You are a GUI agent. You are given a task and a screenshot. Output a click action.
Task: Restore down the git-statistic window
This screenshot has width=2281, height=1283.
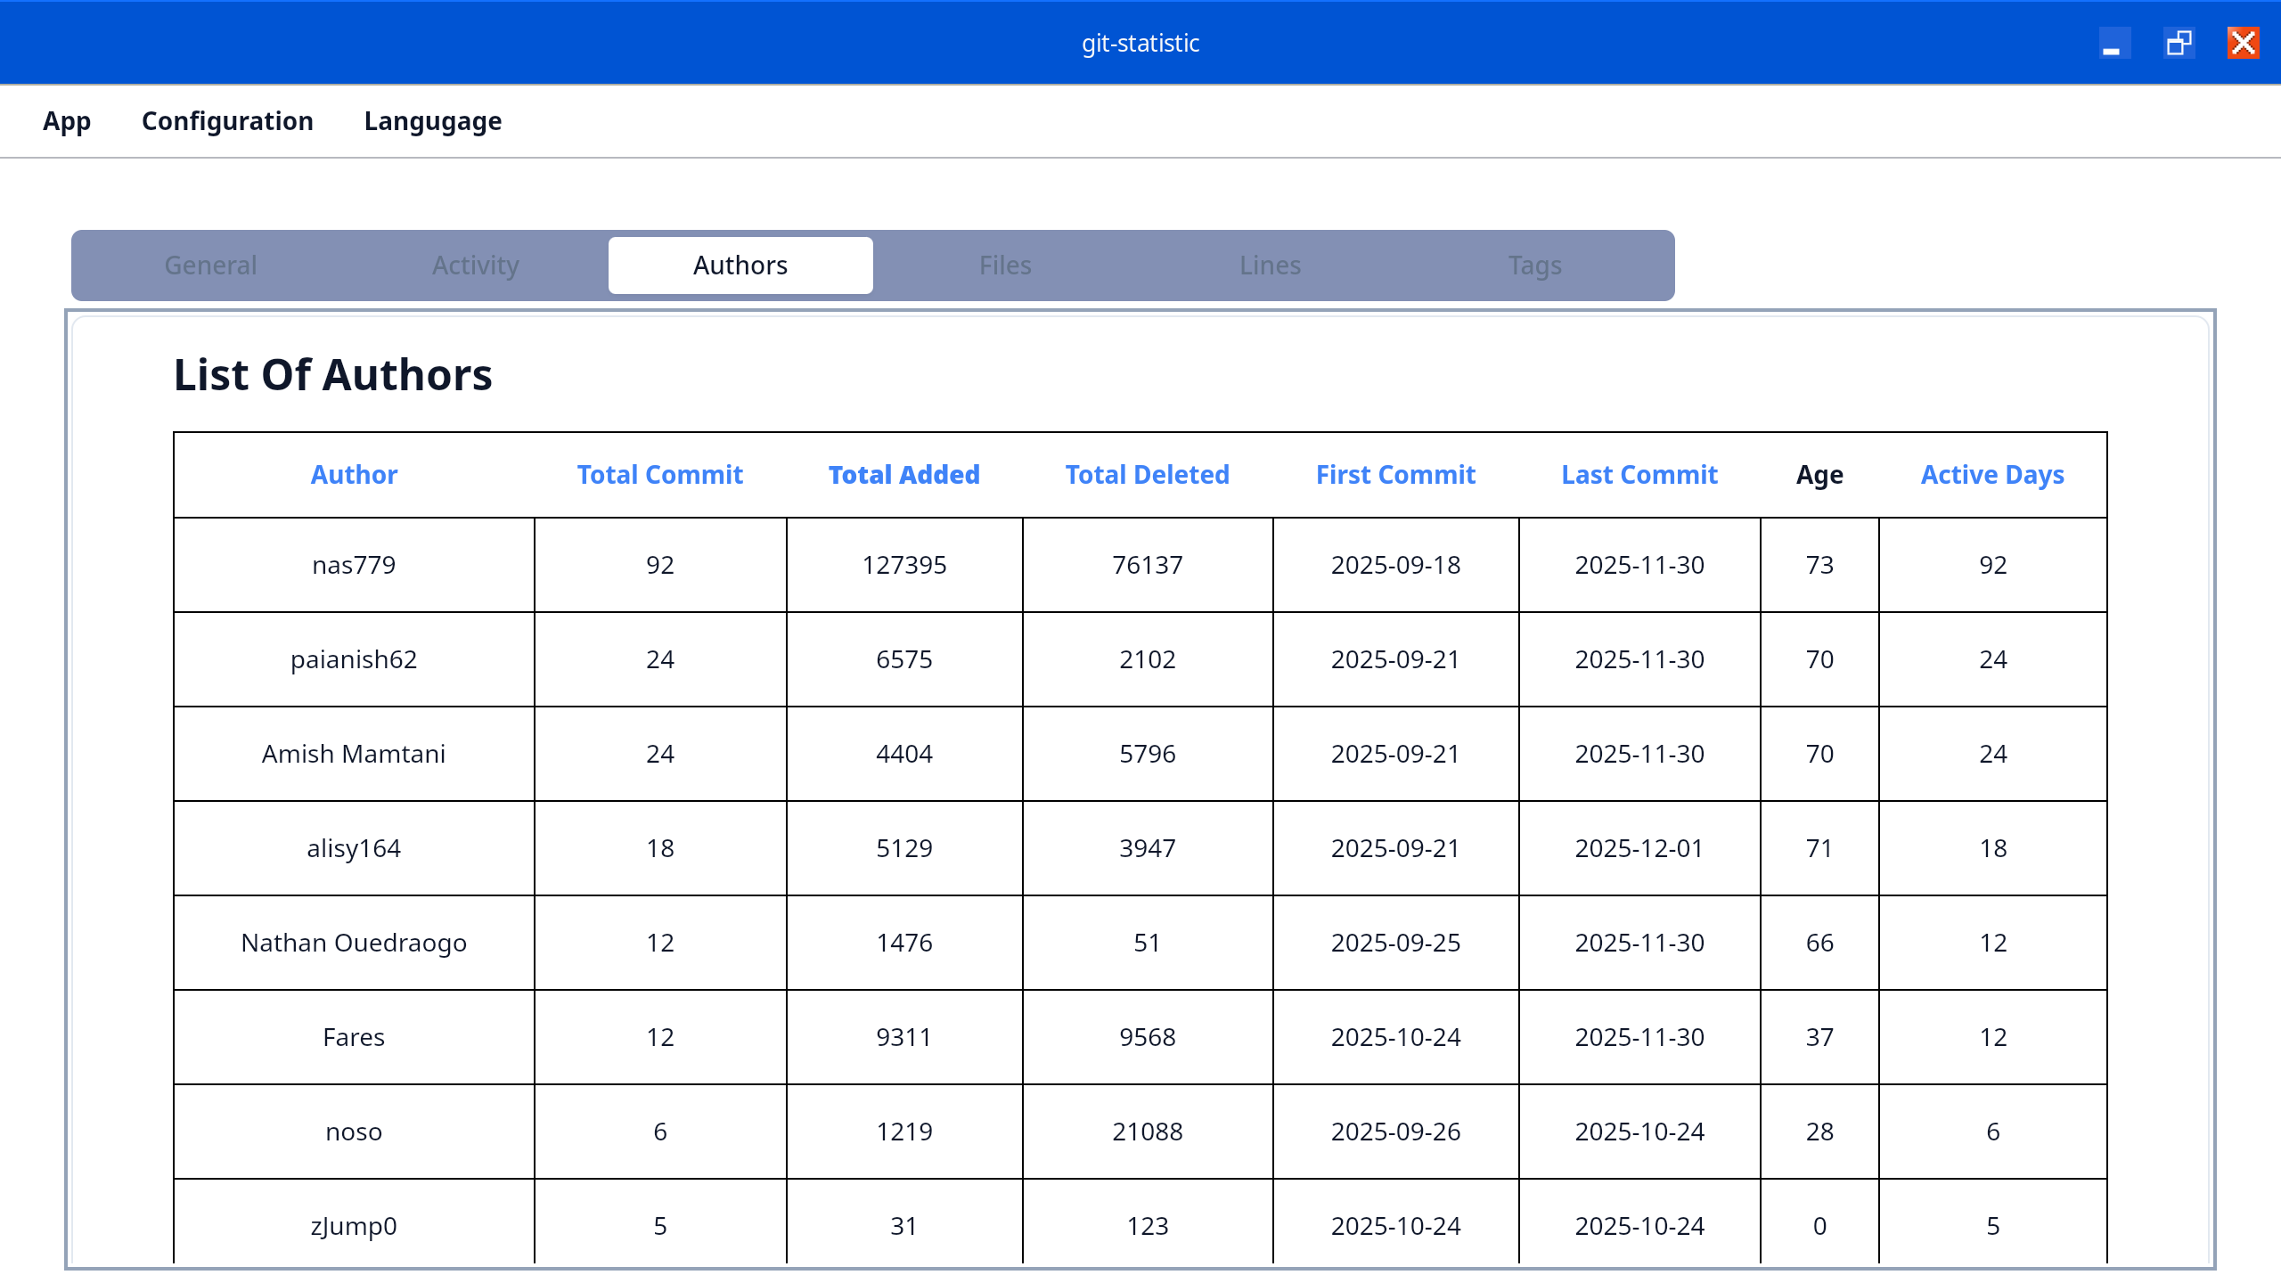[x=2179, y=43]
